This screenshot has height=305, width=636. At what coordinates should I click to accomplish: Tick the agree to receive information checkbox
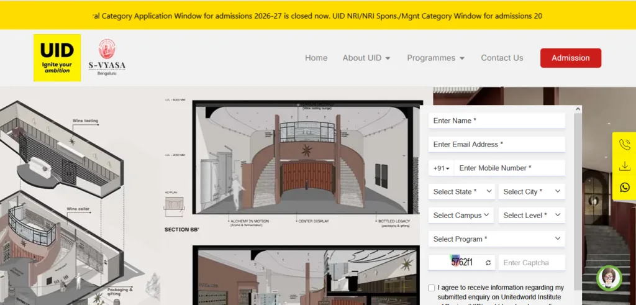432,288
